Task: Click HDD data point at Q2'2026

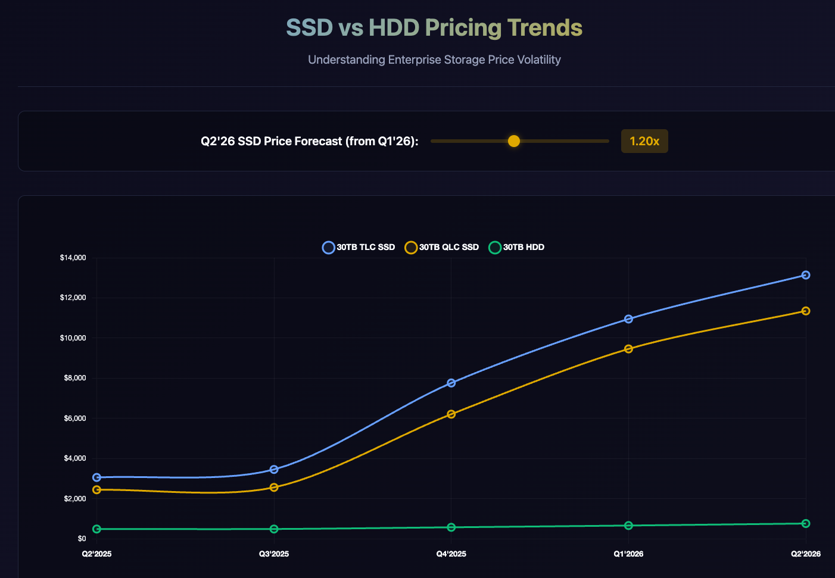Action: pyautogui.click(x=806, y=524)
